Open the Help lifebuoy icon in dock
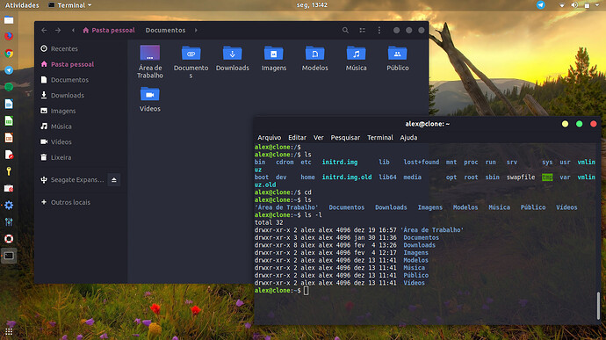This screenshot has width=606, height=340. pyautogui.click(x=9, y=239)
